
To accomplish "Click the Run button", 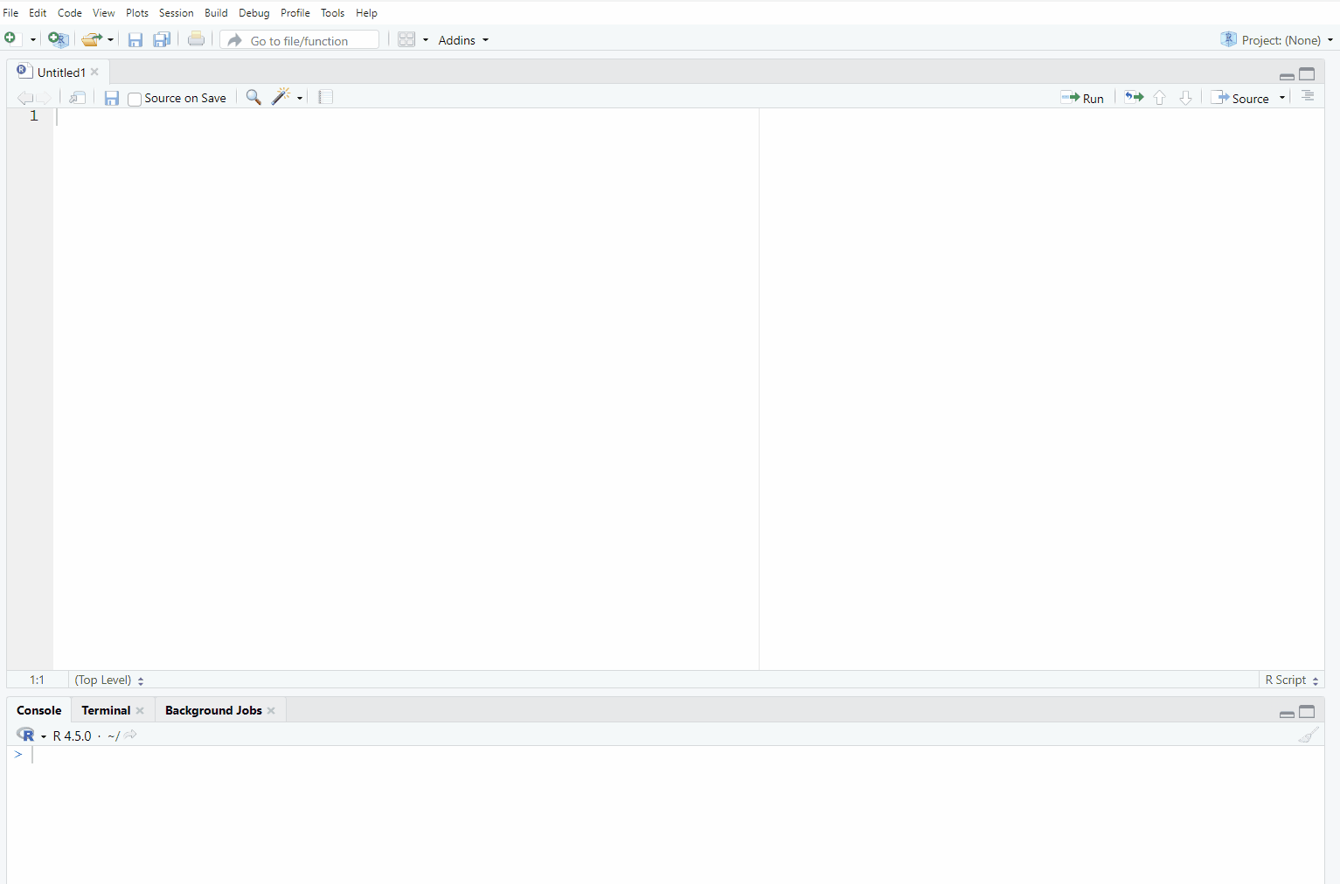I will [x=1082, y=98].
